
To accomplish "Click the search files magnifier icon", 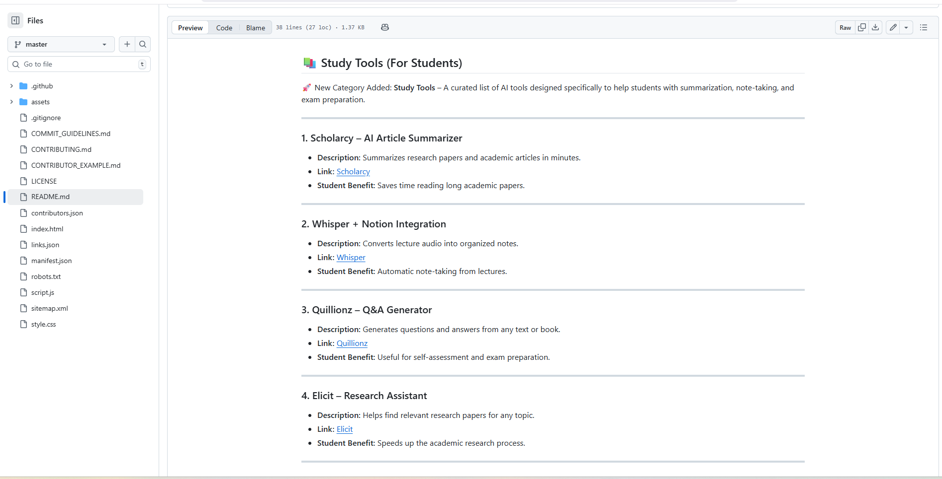I will (x=143, y=44).
